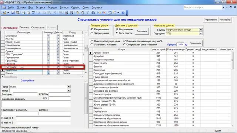Click the Cut toolbar icon
The image size is (237, 133).
click(x=39, y=13)
